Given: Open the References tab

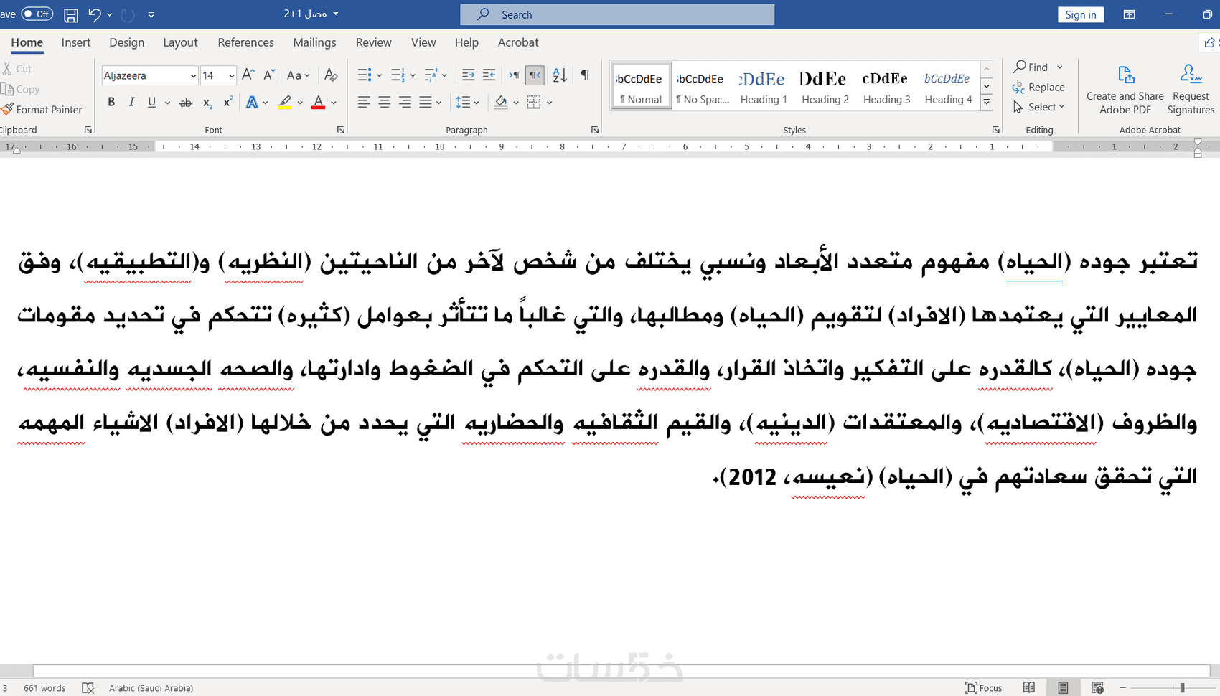Looking at the screenshot, I should 245,42.
